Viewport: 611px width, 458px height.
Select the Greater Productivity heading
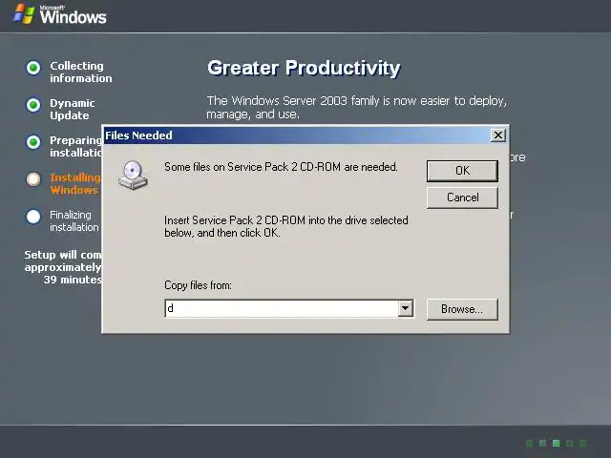pyautogui.click(x=304, y=68)
